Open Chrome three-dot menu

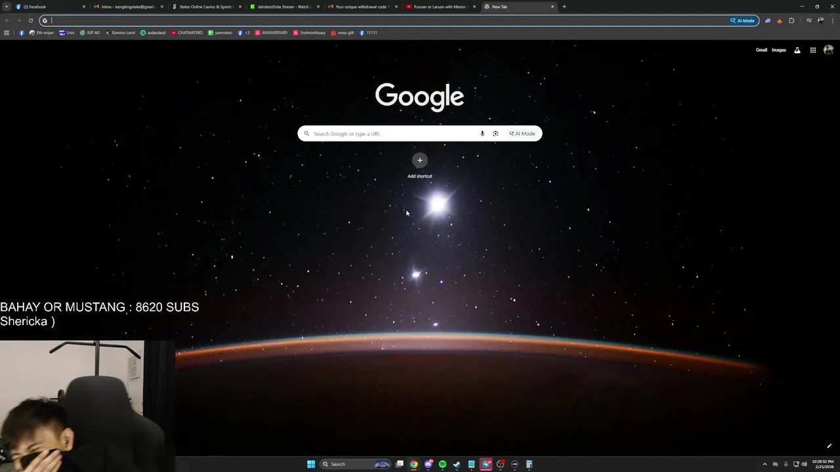tap(833, 20)
